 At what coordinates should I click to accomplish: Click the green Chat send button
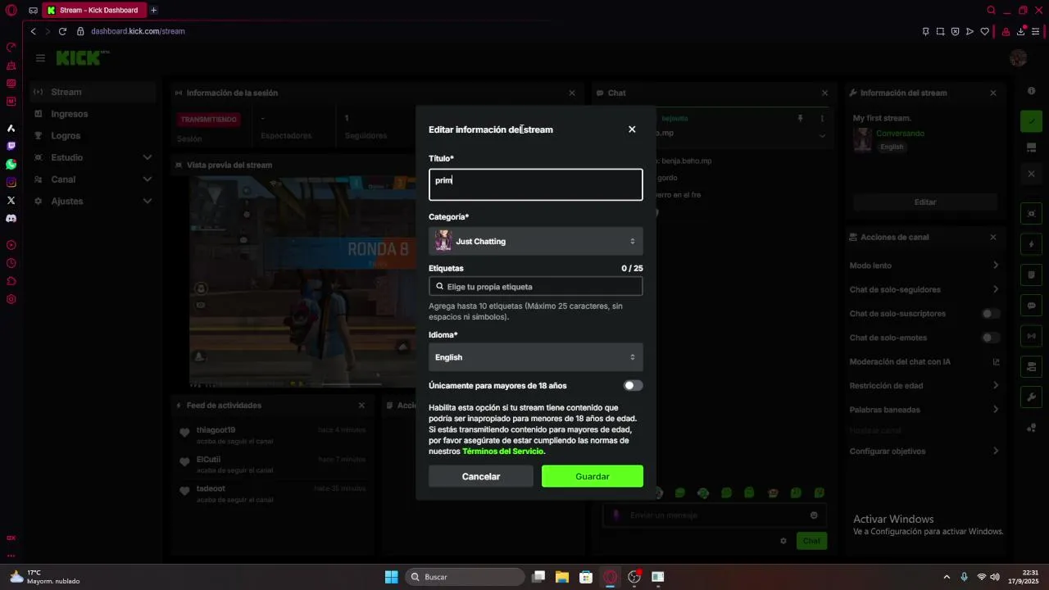[x=811, y=541]
